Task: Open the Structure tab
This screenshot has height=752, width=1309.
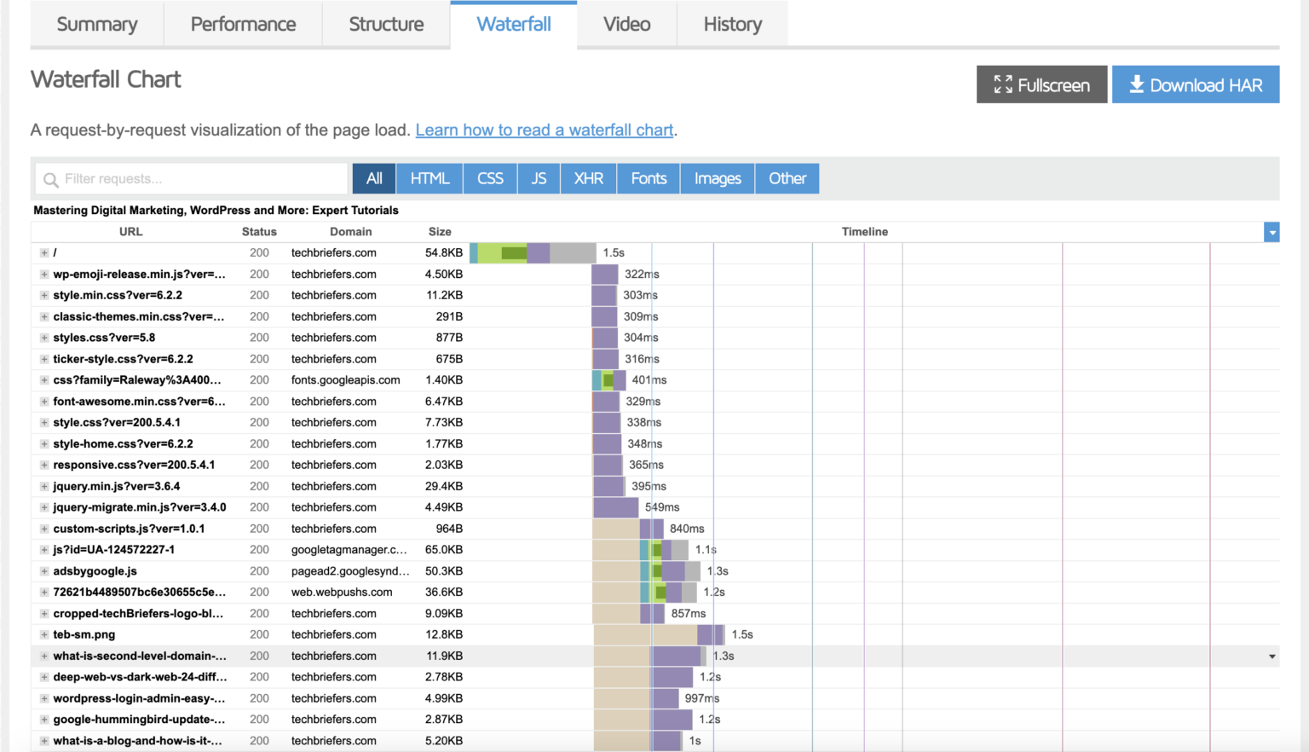Action: coord(386,24)
